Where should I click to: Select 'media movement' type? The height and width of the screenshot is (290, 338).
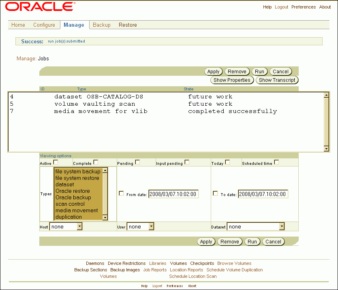(78, 210)
